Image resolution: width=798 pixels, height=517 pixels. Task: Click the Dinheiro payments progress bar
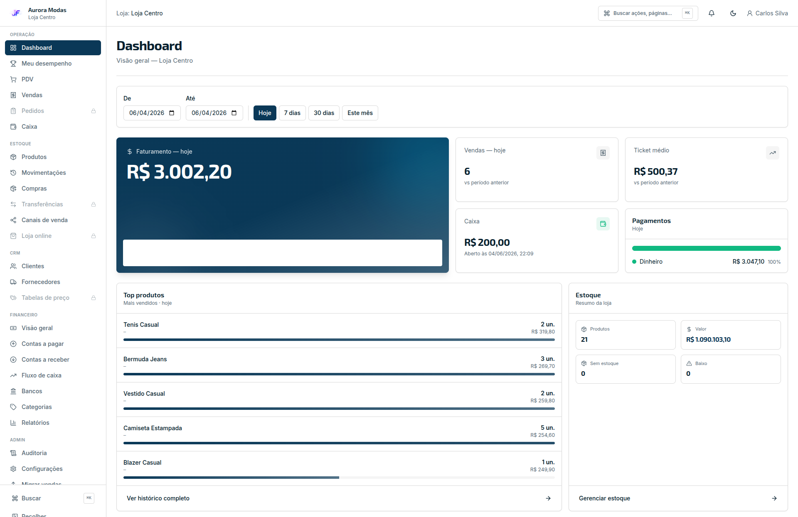coord(707,248)
